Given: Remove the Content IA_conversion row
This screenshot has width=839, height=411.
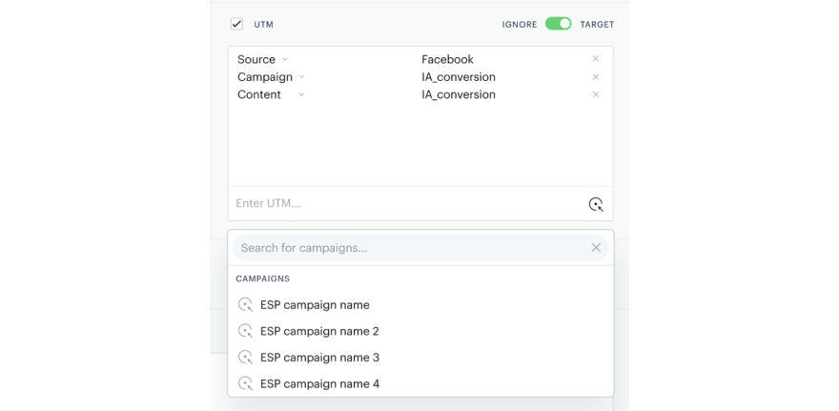Looking at the screenshot, I should pyautogui.click(x=596, y=94).
